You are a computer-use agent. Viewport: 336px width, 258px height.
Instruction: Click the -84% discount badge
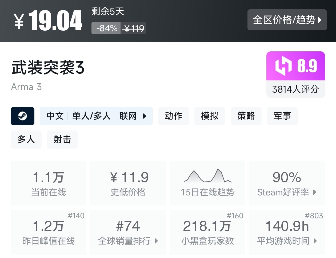pyautogui.click(x=106, y=28)
